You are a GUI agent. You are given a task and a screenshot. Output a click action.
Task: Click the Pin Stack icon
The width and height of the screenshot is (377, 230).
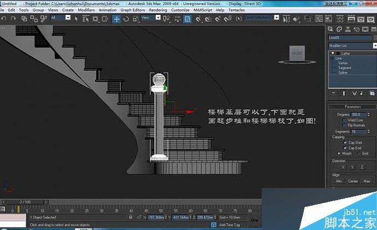[x=334, y=93]
